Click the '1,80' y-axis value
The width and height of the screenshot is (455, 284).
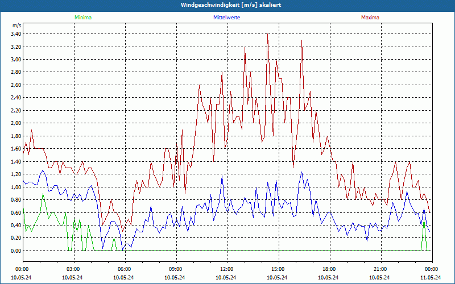pos(16,136)
